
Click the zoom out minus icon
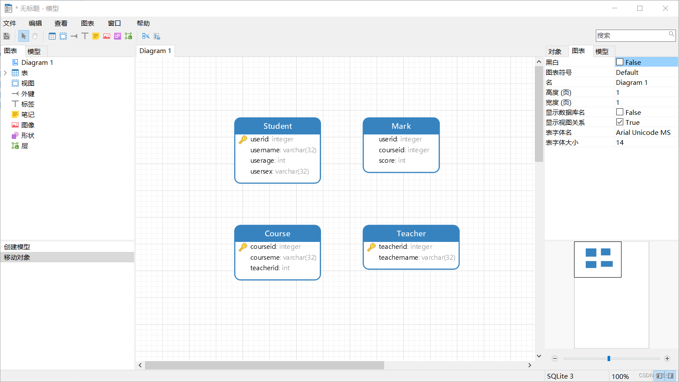[x=555, y=359]
